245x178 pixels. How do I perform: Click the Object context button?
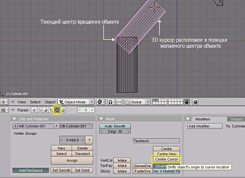[x=51, y=110]
